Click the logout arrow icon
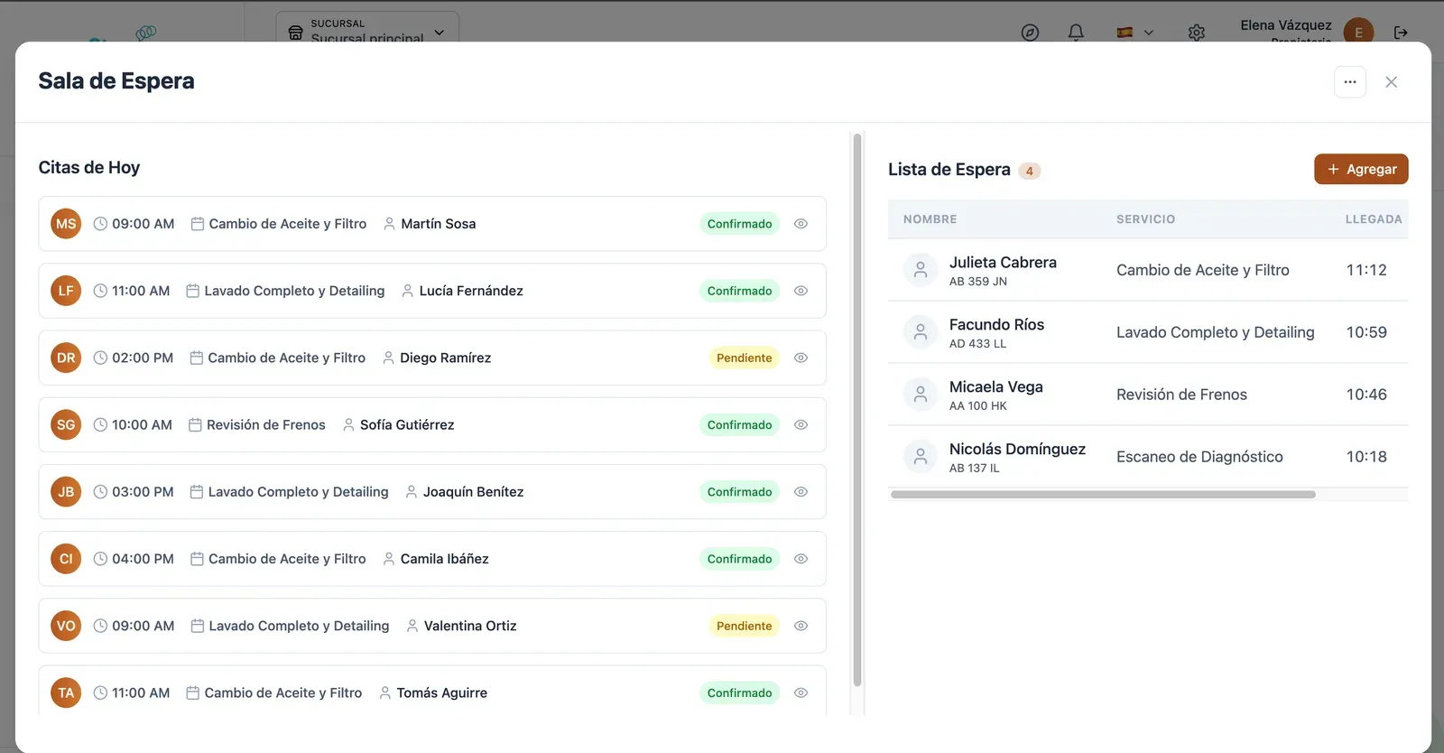The width and height of the screenshot is (1444, 753). 1401,33
